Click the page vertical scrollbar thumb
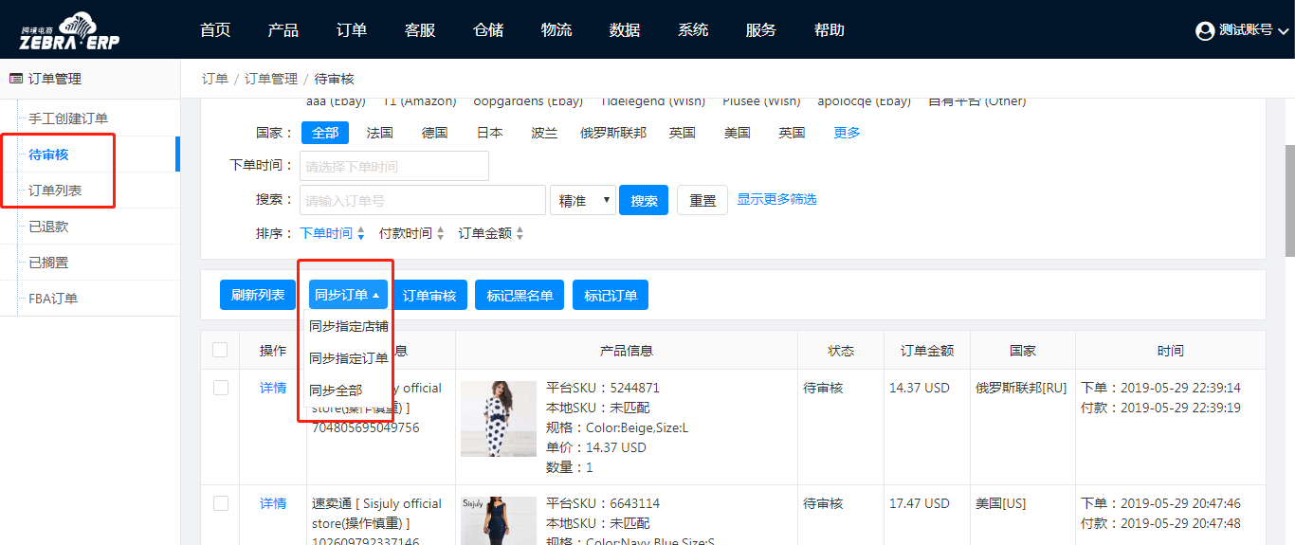1295x545 pixels. [x=1289, y=201]
